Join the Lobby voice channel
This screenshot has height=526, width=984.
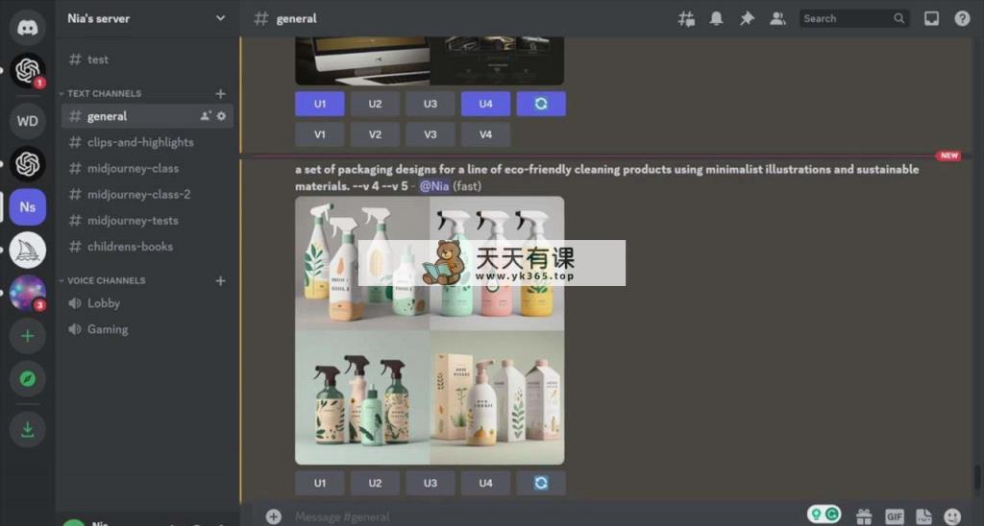147,303
